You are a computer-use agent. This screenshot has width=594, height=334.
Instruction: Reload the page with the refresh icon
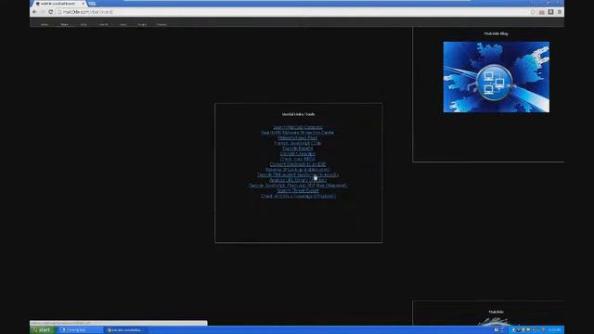coord(50,12)
